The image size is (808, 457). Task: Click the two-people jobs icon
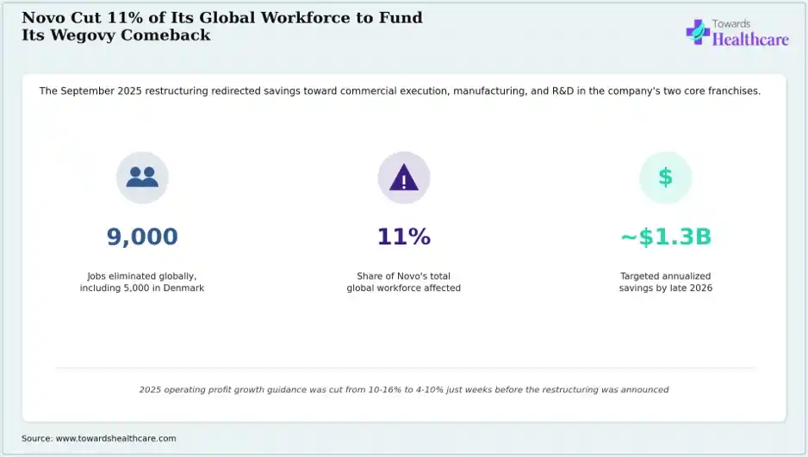click(142, 177)
